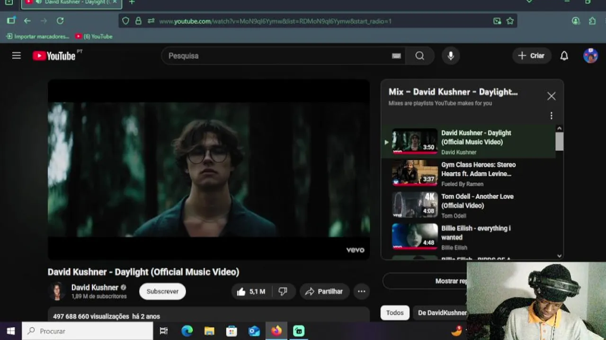
Task: Select the De DavidKushner filter chip
Action: pos(441,313)
